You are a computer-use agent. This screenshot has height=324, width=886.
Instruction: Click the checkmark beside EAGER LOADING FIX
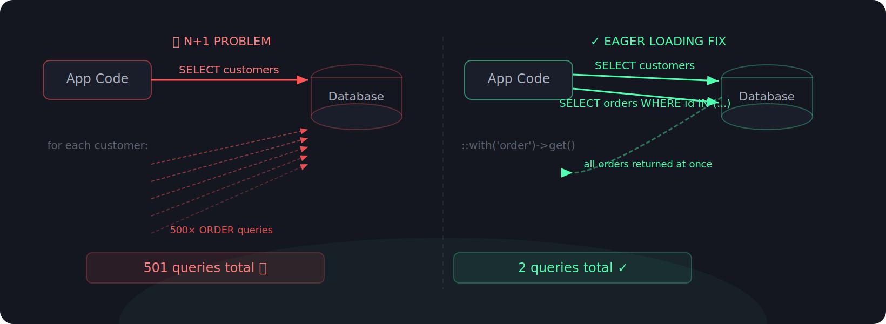[595, 42]
